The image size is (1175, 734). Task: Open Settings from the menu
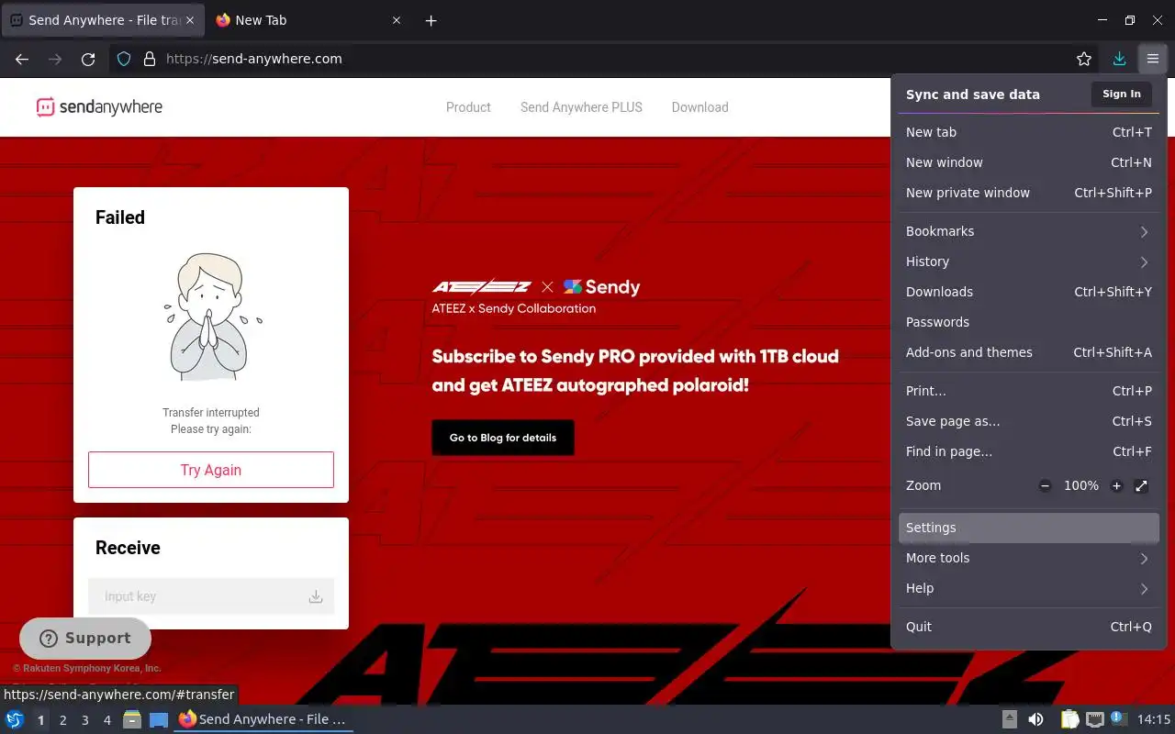click(1029, 528)
